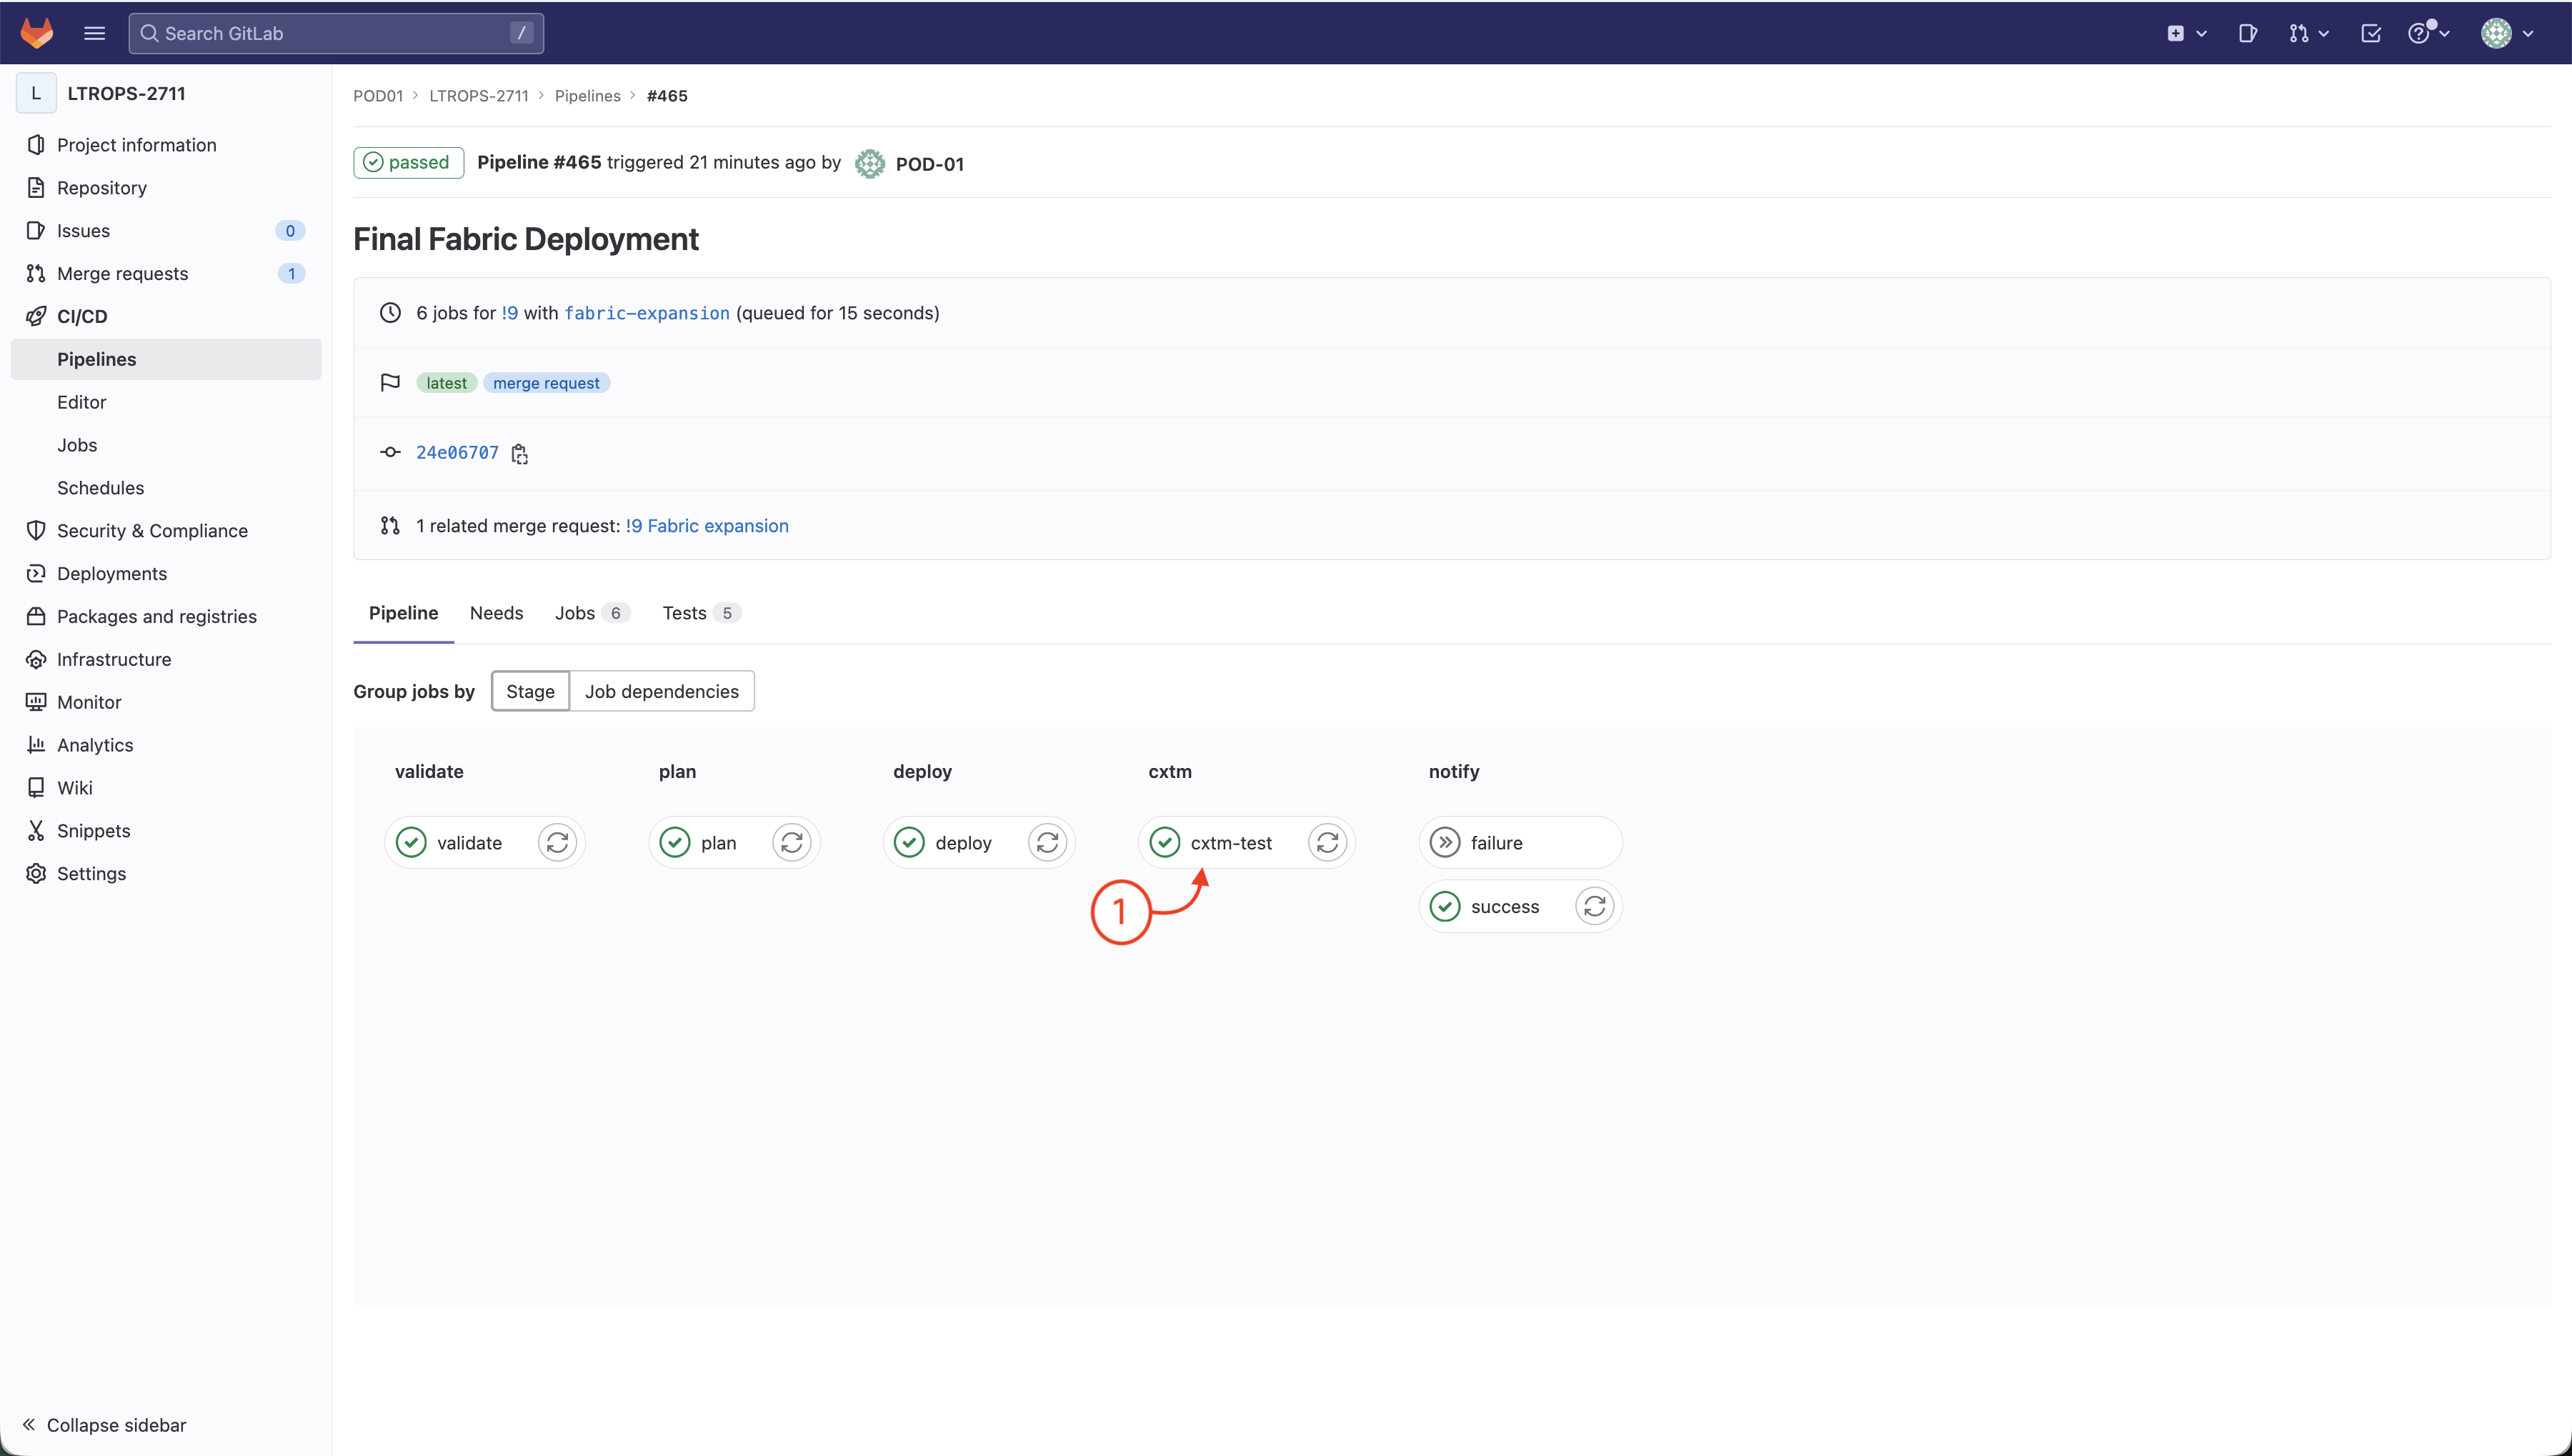2572x1456 pixels.
Task: Retry the cxtm-test job
Action: [1327, 843]
